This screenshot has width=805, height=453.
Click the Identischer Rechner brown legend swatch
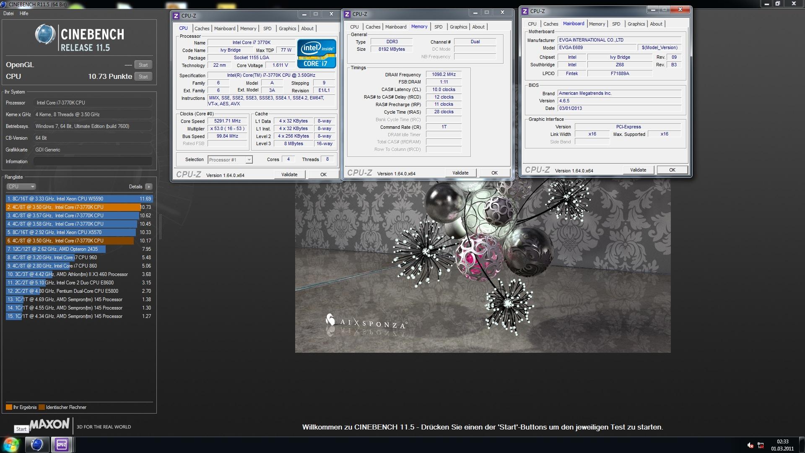42,407
